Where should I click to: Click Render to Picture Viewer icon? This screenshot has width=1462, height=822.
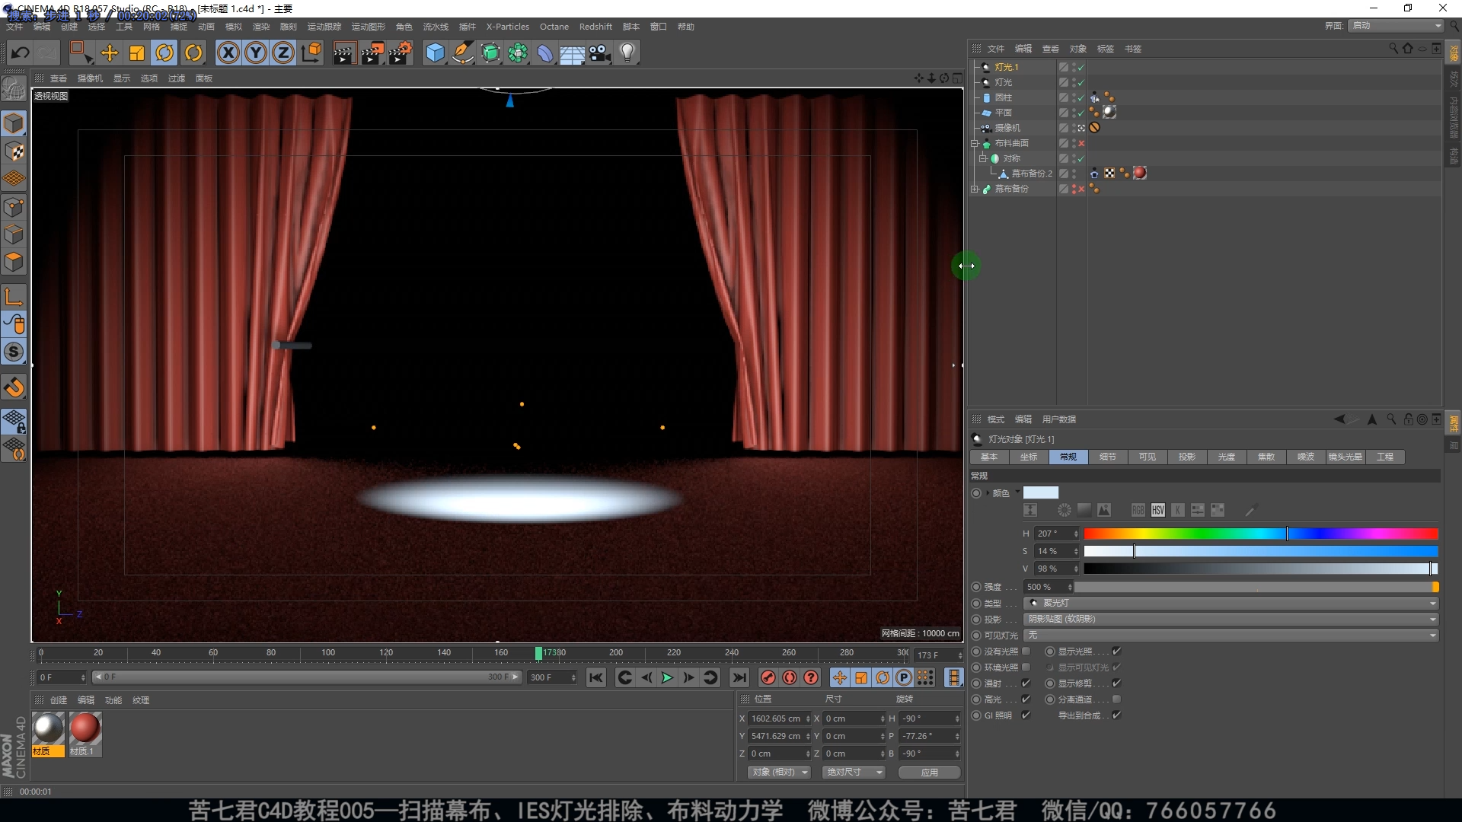tap(372, 53)
